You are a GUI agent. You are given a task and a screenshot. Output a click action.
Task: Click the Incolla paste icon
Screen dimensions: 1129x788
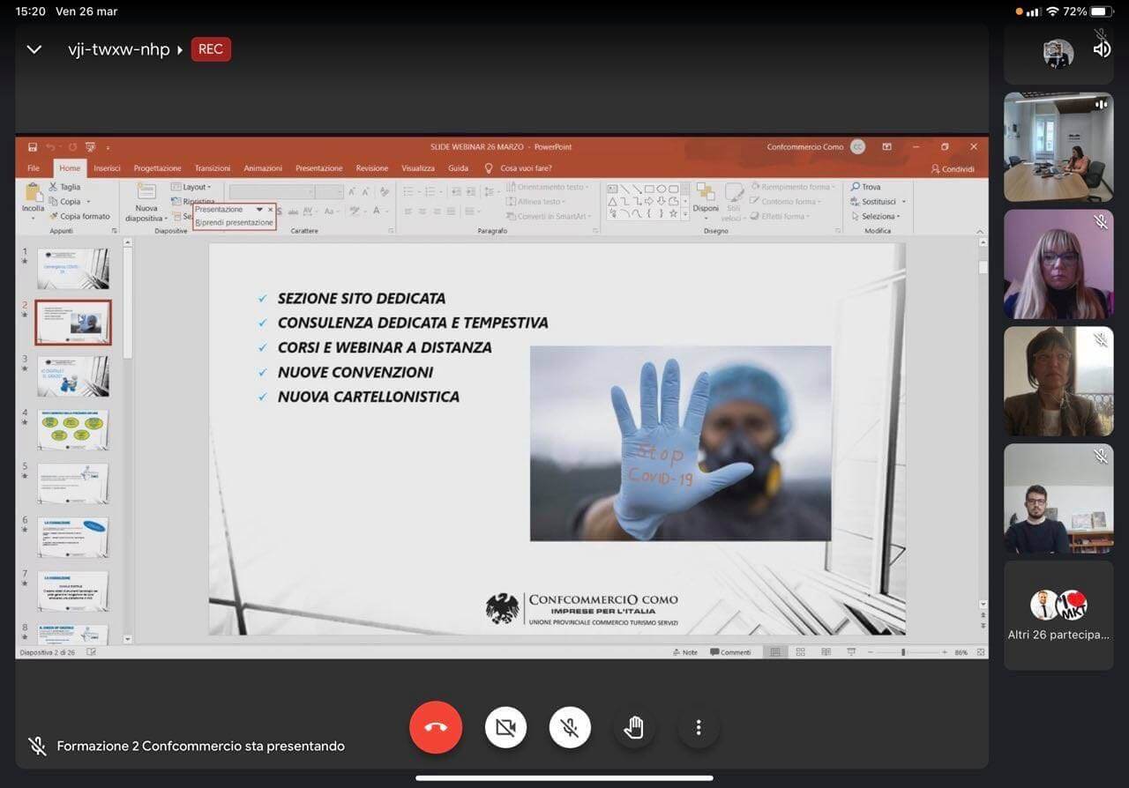(x=34, y=197)
